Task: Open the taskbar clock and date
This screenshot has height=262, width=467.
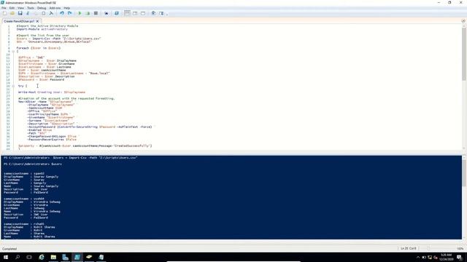Action: (x=446, y=257)
